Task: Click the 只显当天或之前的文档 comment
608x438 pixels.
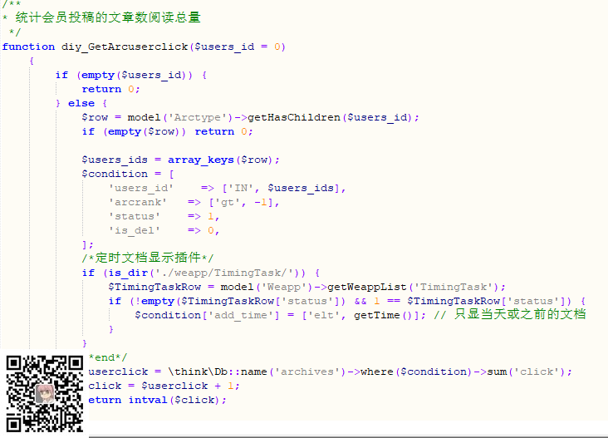Action: pos(519,315)
